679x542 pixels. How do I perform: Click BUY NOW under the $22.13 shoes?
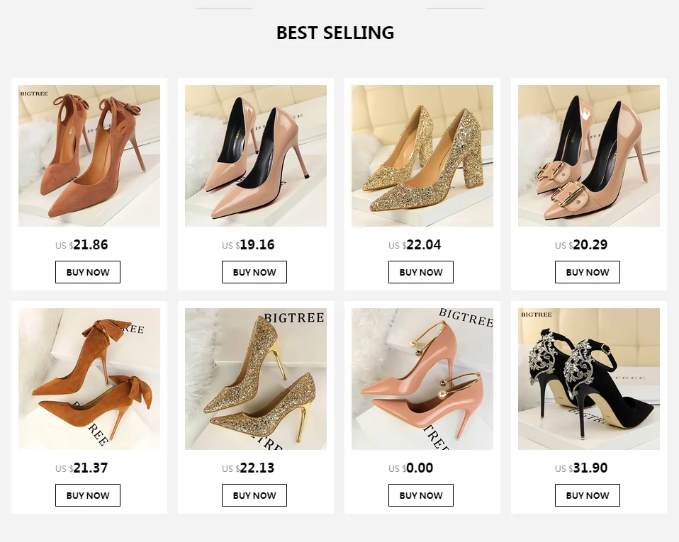click(254, 495)
